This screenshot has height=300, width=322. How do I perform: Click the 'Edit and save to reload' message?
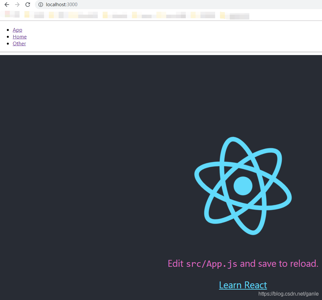tap(243, 264)
